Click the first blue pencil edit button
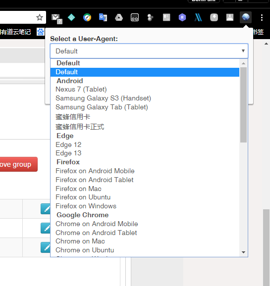 (46, 209)
